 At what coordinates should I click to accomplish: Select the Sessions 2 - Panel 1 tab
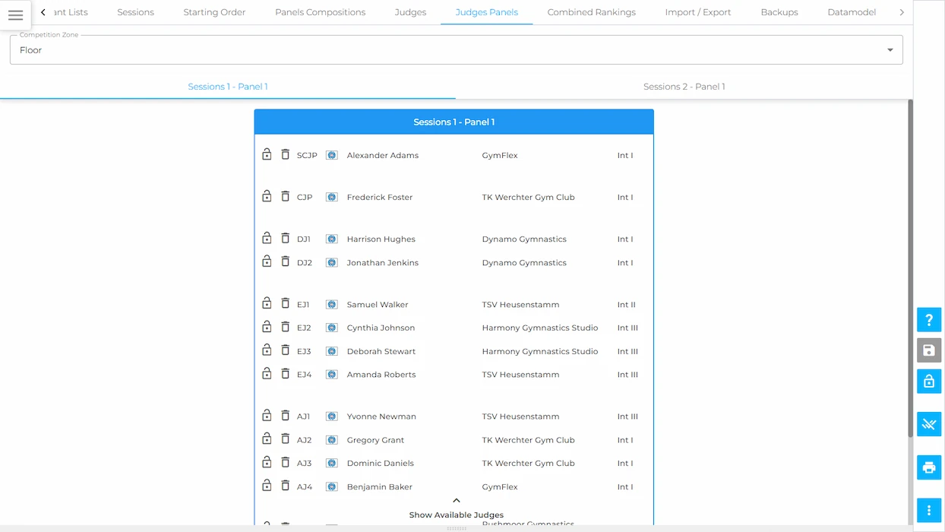[684, 87]
